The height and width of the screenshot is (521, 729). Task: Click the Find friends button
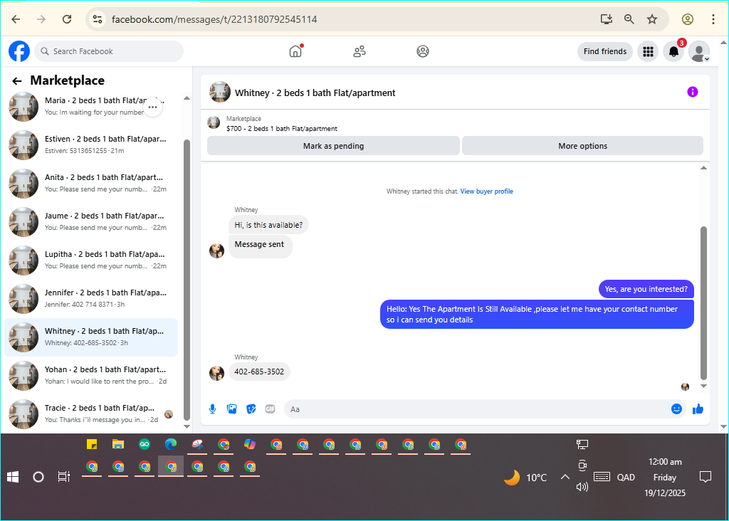(x=605, y=51)
